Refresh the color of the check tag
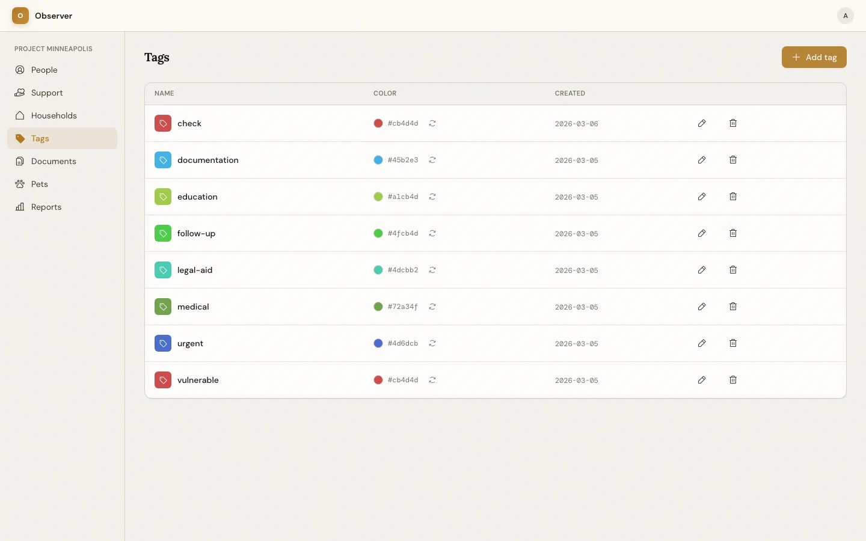866x541 pixels. click(432, 123)
